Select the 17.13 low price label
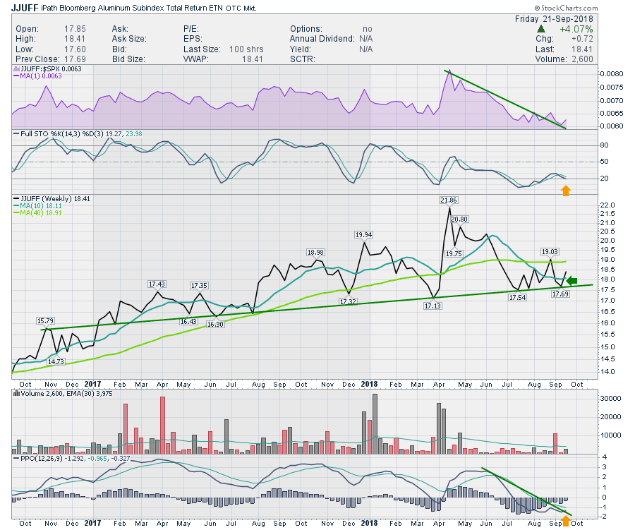This screenshot has width=635, height=530. [433, 306]
